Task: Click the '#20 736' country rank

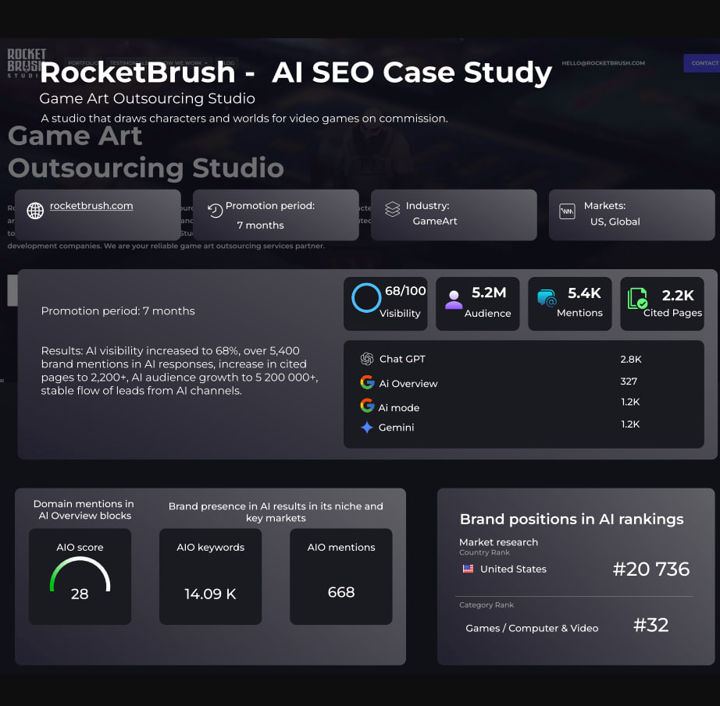Action: [651, 569]
